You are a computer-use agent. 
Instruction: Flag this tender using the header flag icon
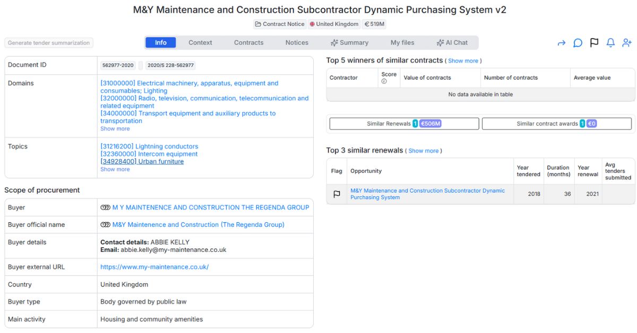tap(594, 43)
